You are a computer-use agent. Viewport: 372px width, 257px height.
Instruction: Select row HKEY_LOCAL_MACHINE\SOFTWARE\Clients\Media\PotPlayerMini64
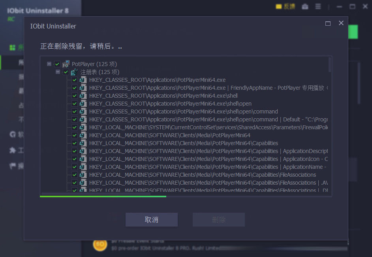(x=170, y=135)
